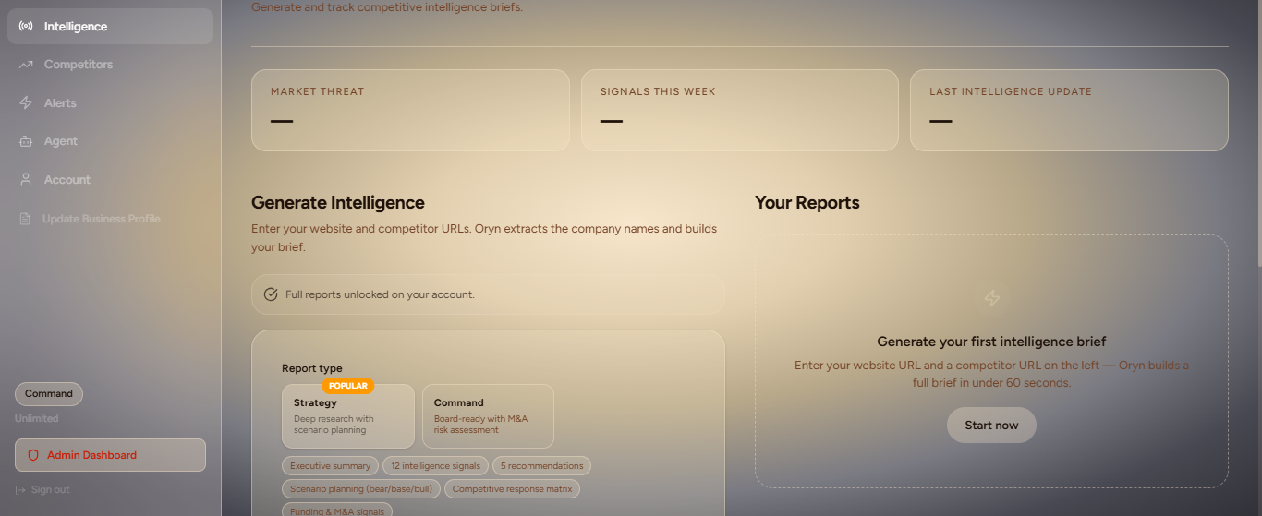
Task: Click the Signals This Week card
Action: click(x=739, y=110)
